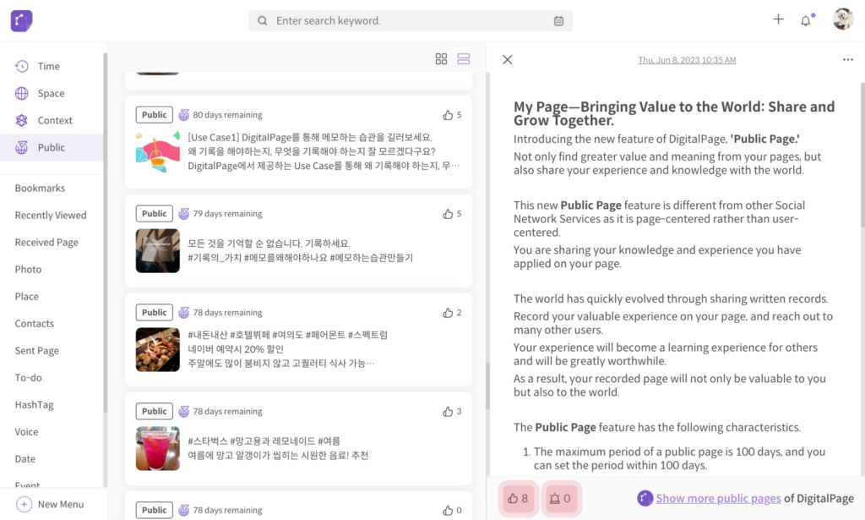Select Context in the sidebar

point(52,120)
